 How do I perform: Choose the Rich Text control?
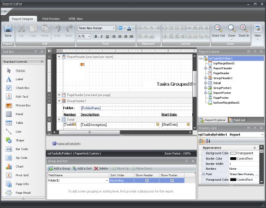[x=9, y=97]
